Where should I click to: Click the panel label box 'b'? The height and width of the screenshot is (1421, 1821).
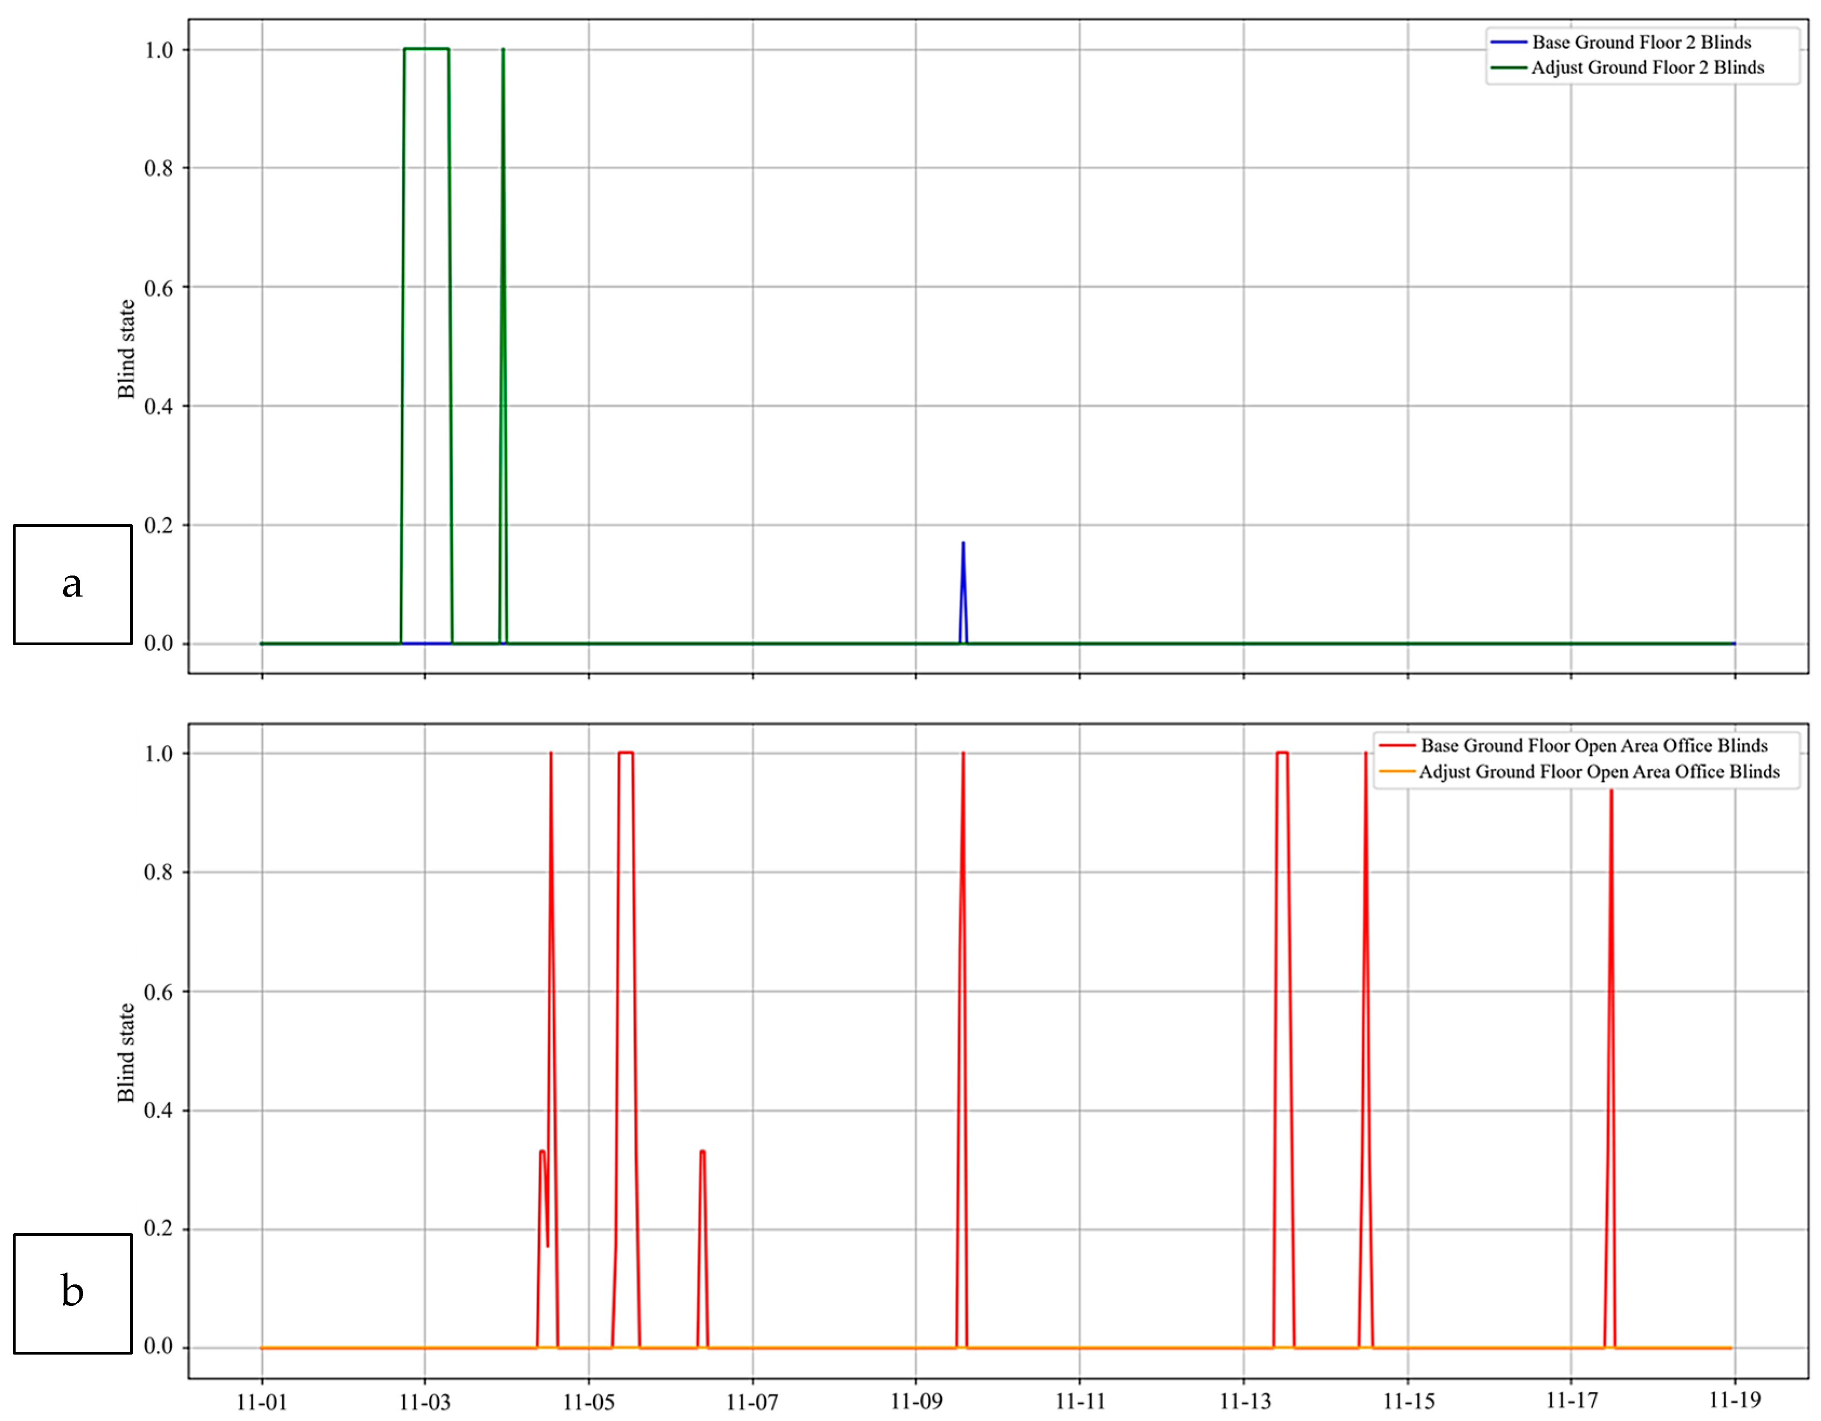(x=72, y=1294)
